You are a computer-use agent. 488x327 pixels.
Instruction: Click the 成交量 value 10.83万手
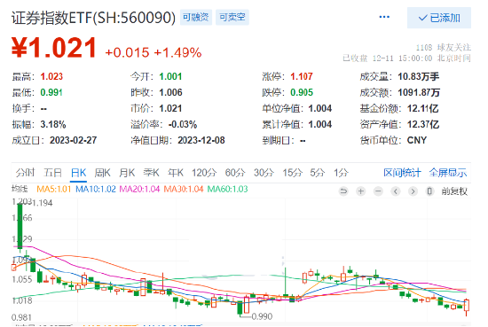click(418, 76)
